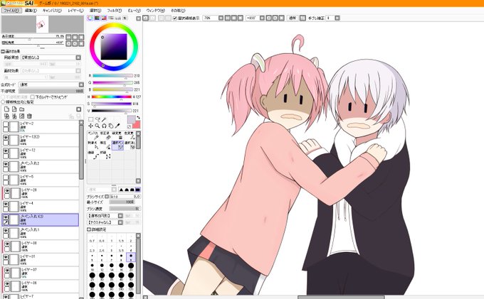Choose the 修正液 eraser brush tool
The width and height of the screenshot is (484, 299).
tap(105, 136)
